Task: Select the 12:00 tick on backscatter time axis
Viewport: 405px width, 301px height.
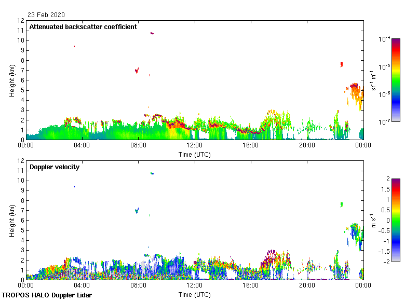Action: click(x=195, y=146)
